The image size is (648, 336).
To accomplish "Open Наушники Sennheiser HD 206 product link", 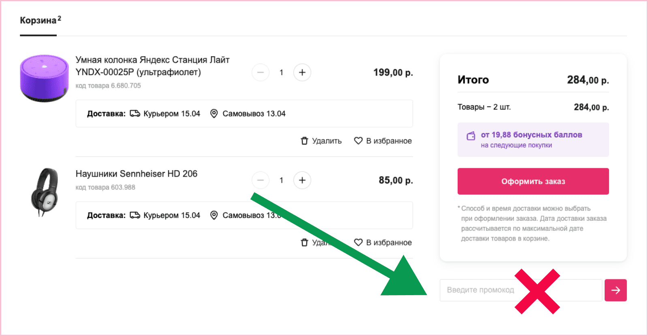I will click(x=136, y=174).
